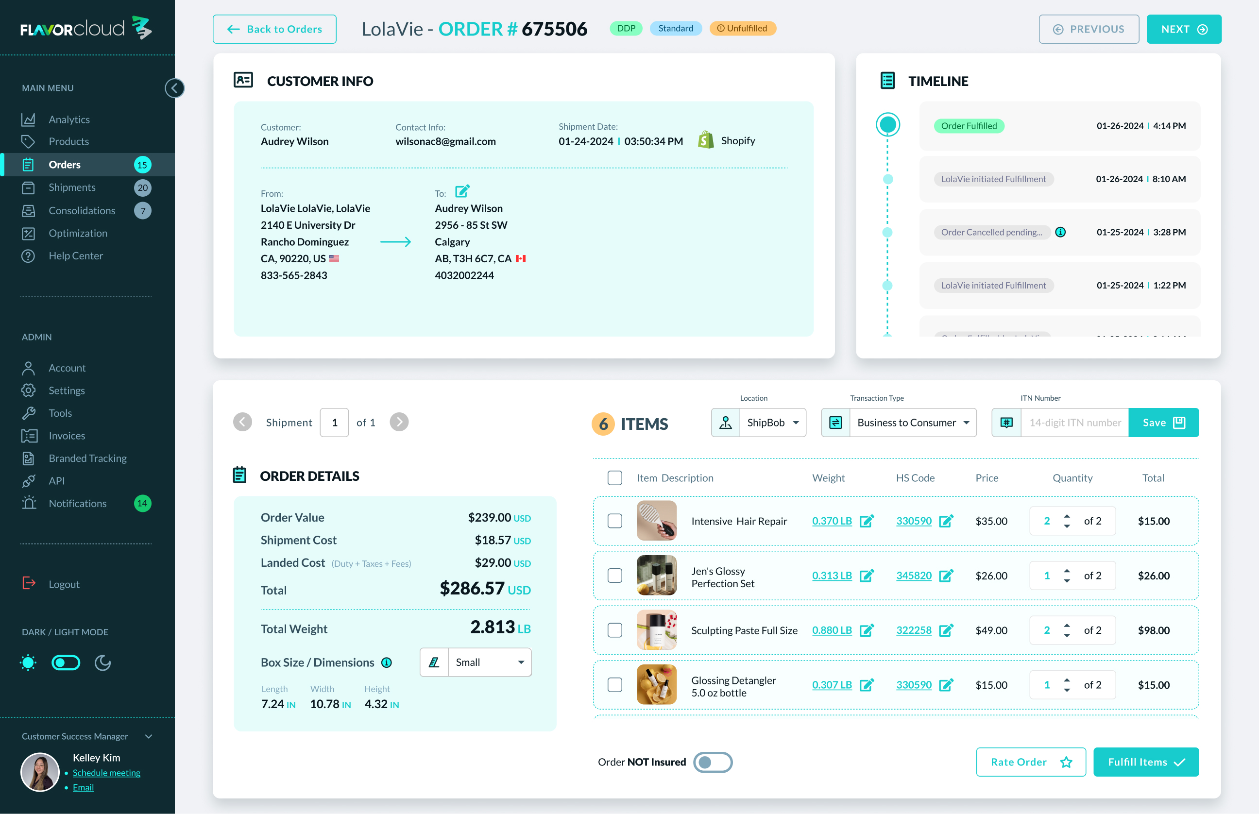Click the FlavorCloud logo
Viewport: 1259px width, 814px height.
pos(86,28)
